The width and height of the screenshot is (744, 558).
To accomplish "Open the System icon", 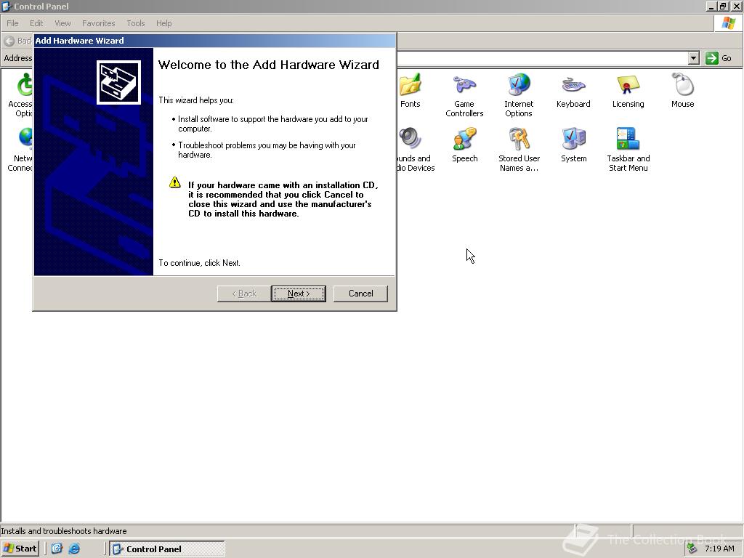I will [574, 139].
